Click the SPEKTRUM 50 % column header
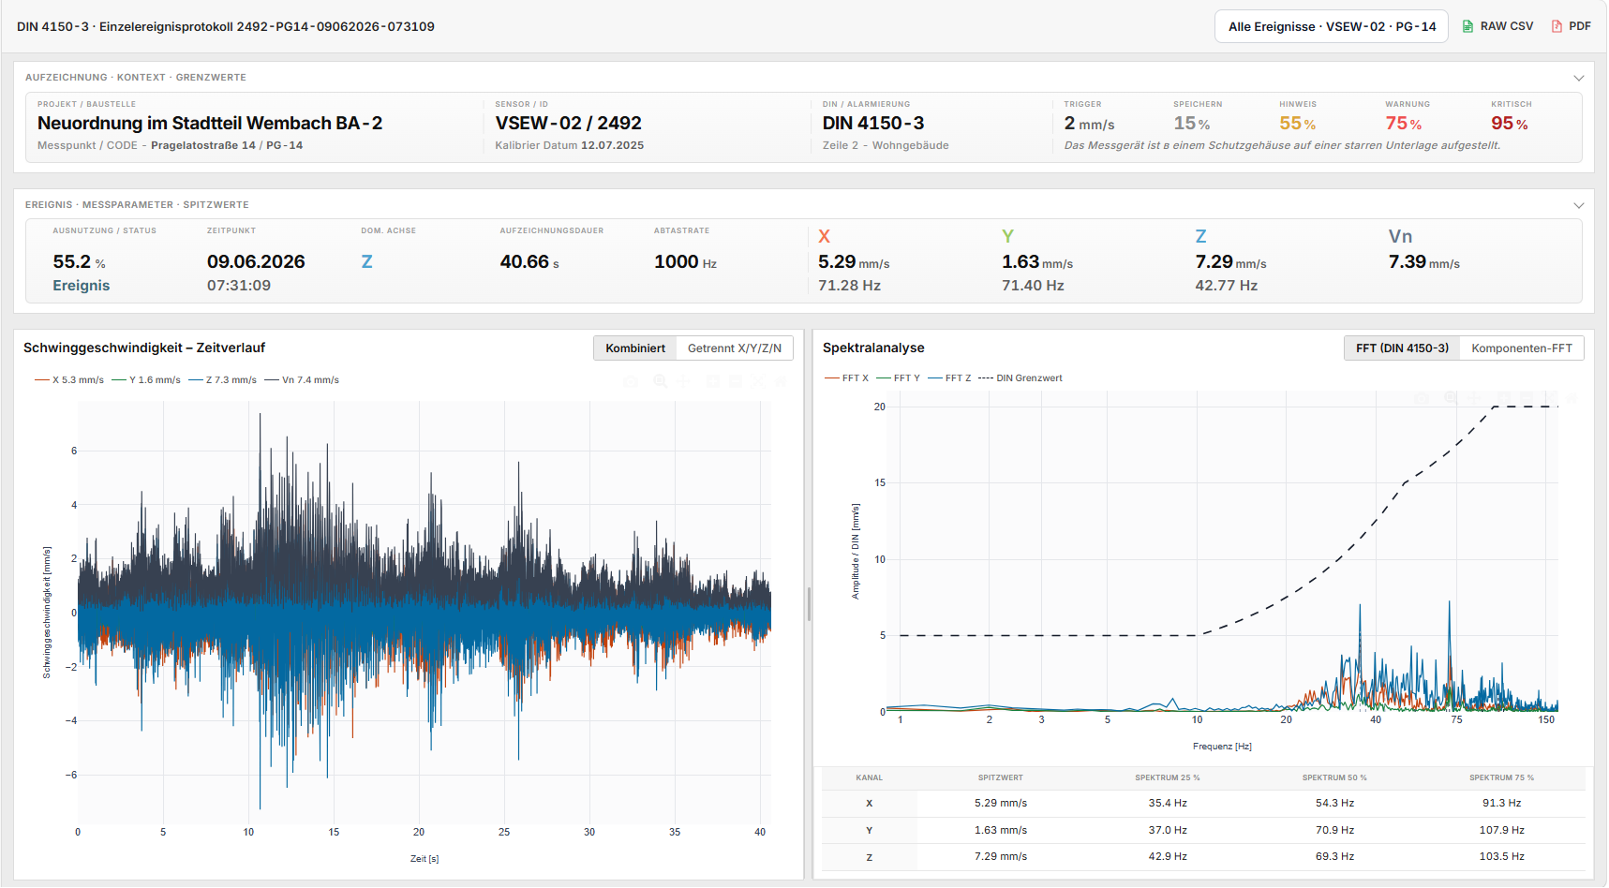The width and height of the screenshot is (1609, 888). 1334,778
